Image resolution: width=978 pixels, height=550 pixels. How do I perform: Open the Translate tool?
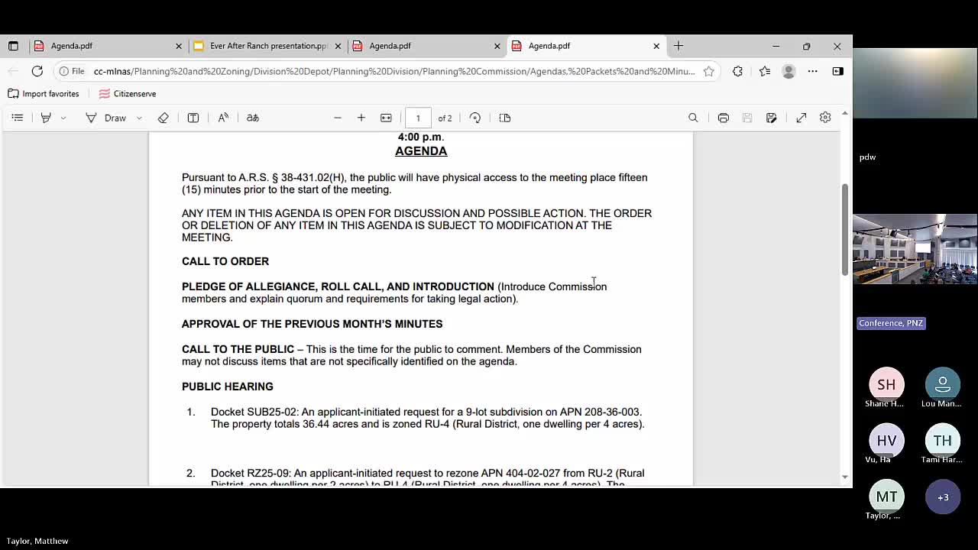[253, 118]
